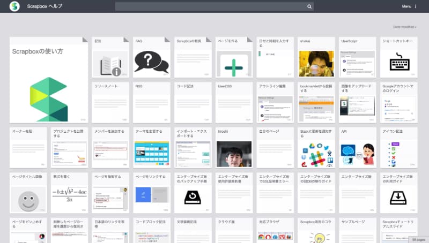Open the 文字装飾記法 page card
The width and height of the screenshot is (429, 243).
click(193, 231)
